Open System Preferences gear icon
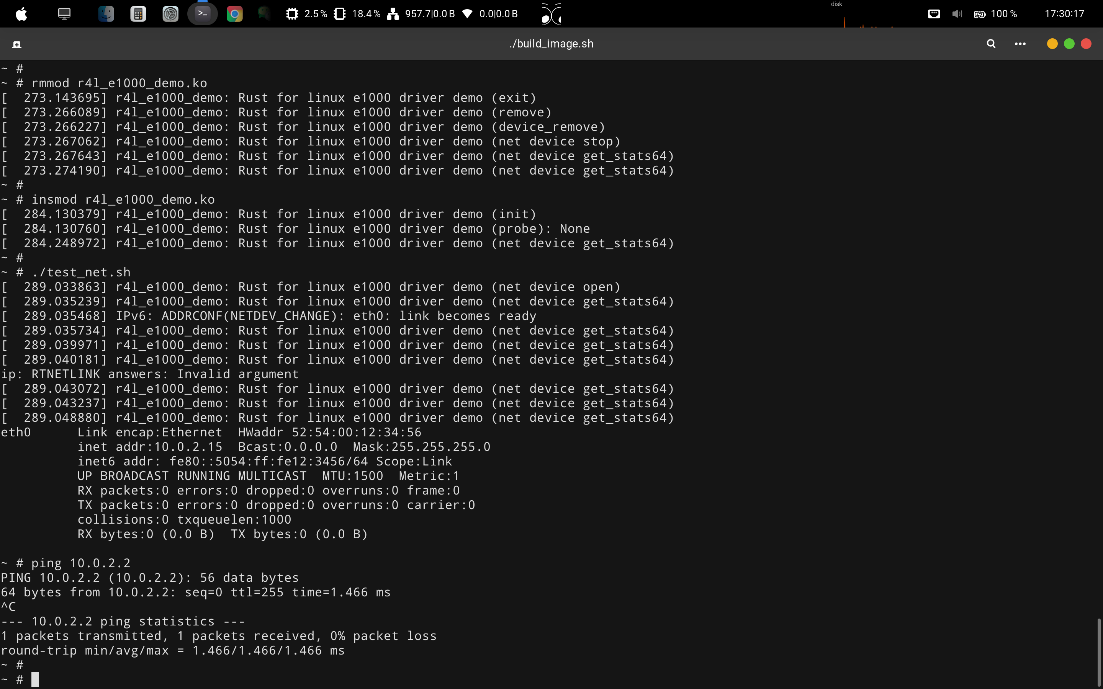 pos(170,14)
